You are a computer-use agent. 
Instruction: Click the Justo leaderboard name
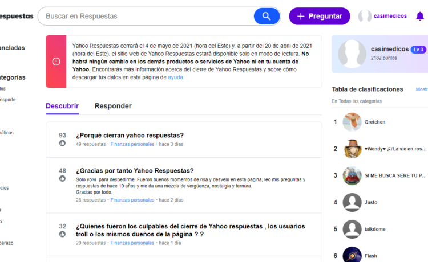[x=371, y=202]
